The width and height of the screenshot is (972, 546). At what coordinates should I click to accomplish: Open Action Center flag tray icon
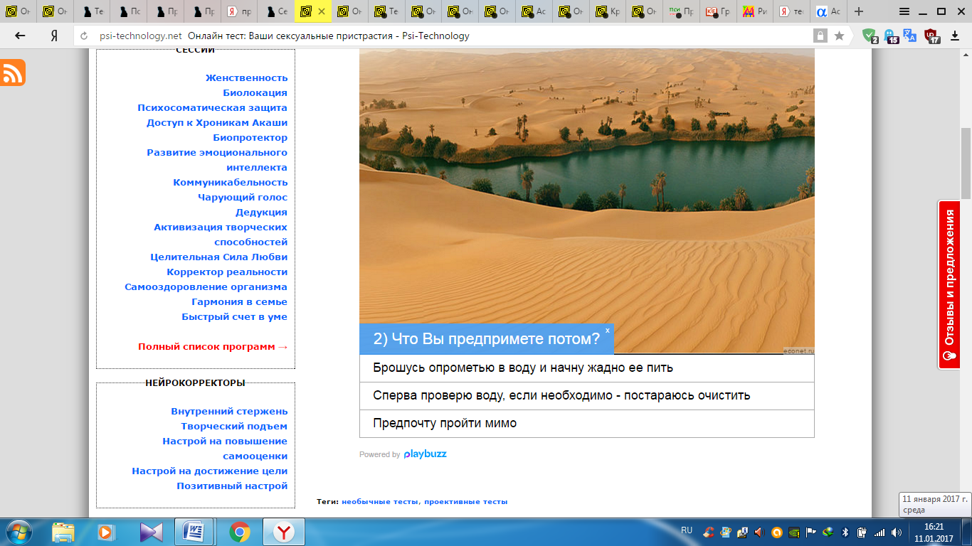(x=810, y=532)
